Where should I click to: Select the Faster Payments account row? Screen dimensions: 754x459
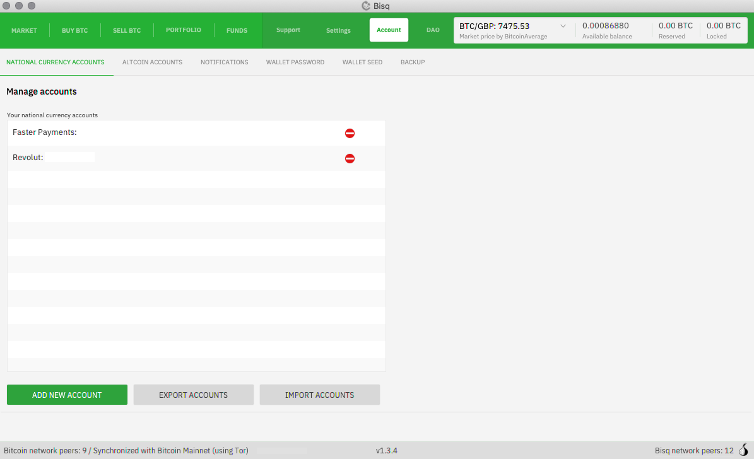pos(196,133)
